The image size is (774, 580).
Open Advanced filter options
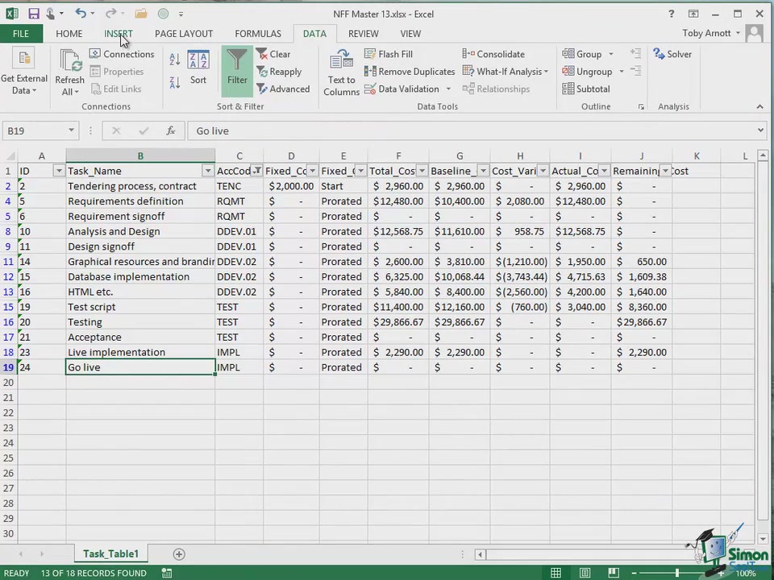[283, 89]
